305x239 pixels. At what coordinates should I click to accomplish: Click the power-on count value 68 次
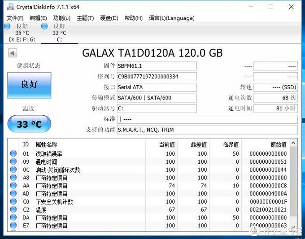pos(276,98)
